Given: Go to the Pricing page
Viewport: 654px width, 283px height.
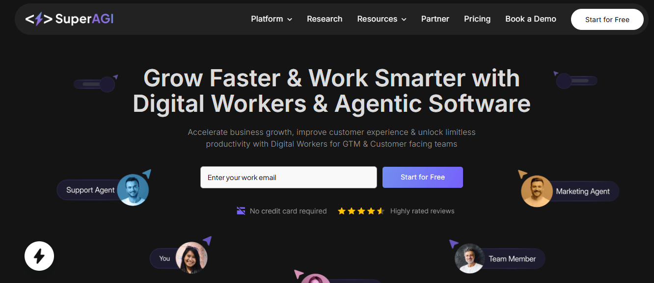Looking at the screenshot, I should [477, 19].
